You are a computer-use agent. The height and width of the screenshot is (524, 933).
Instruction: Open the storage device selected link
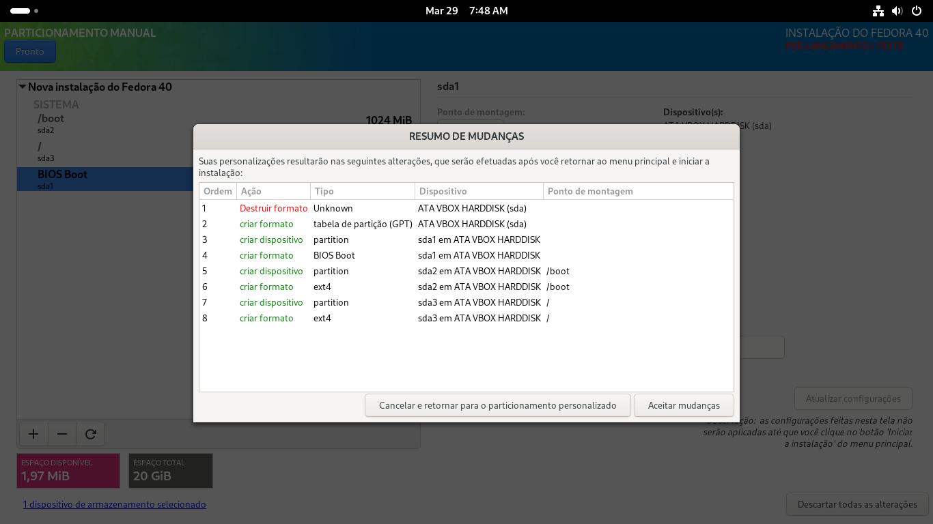point(114,504)
